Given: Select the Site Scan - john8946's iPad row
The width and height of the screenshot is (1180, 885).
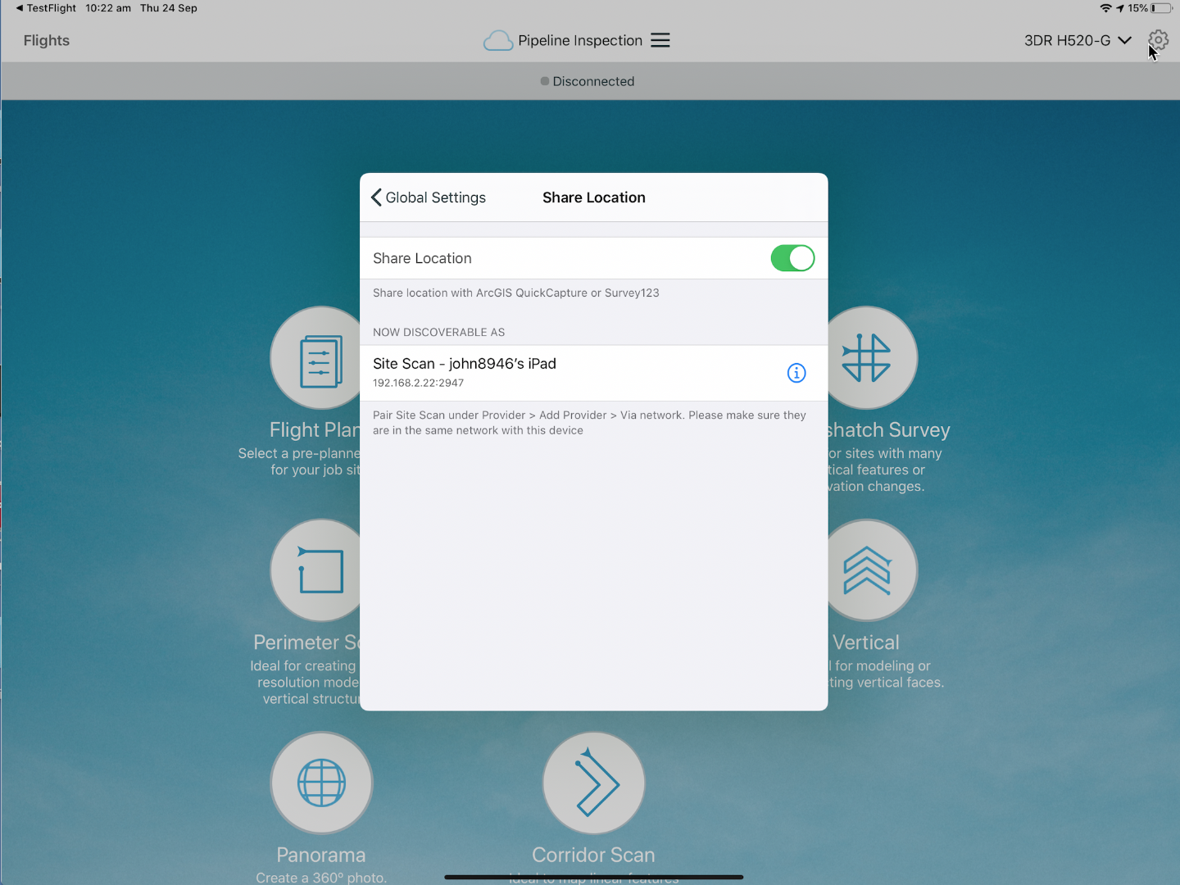Looking at the screenshot, I should click(x=593, y=373).
